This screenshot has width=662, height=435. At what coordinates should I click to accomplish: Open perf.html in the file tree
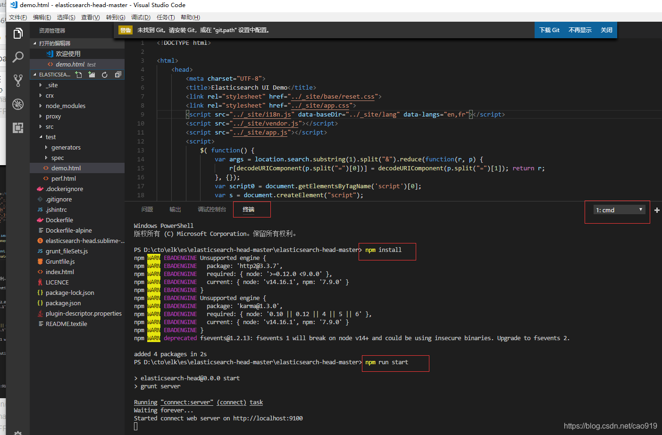[x=77, y=179]
